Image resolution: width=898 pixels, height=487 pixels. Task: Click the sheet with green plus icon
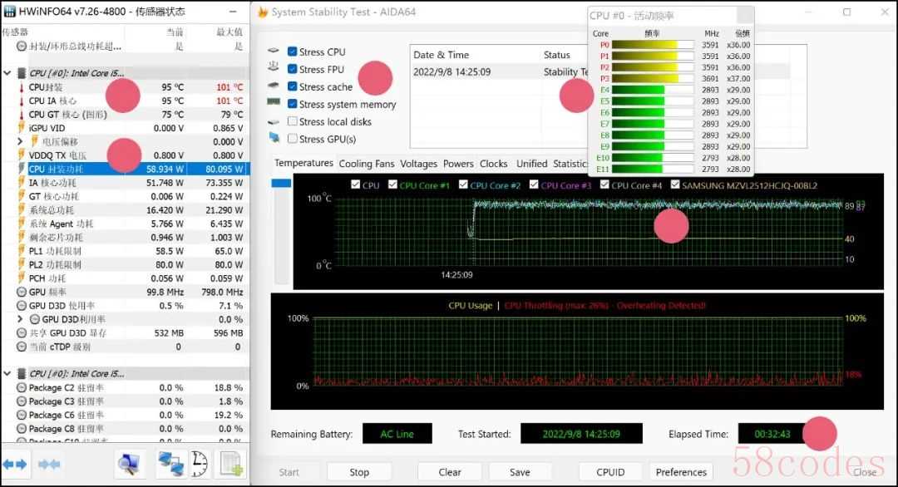pos(231,464)
